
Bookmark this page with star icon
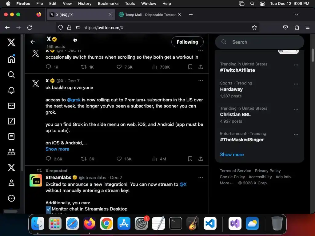coord(254,27)
